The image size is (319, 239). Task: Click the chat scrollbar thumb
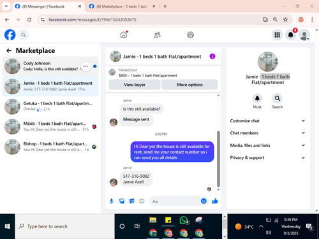[218, 159]
